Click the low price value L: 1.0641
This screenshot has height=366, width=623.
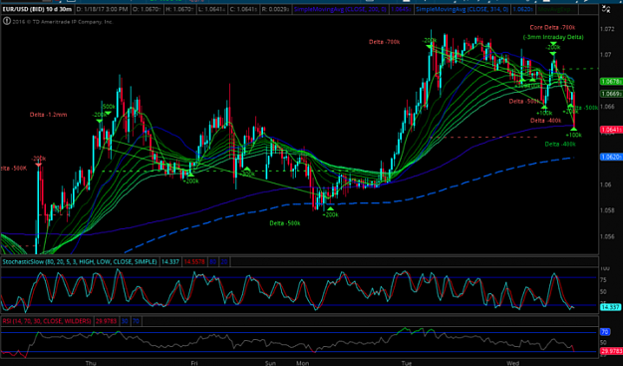point(212,9)
